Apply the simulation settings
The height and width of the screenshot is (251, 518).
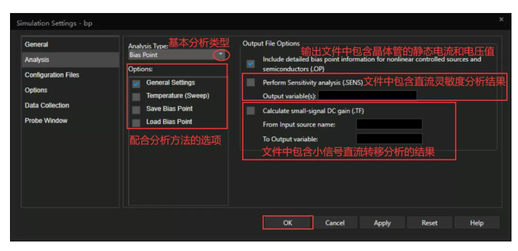coord(382,223)
